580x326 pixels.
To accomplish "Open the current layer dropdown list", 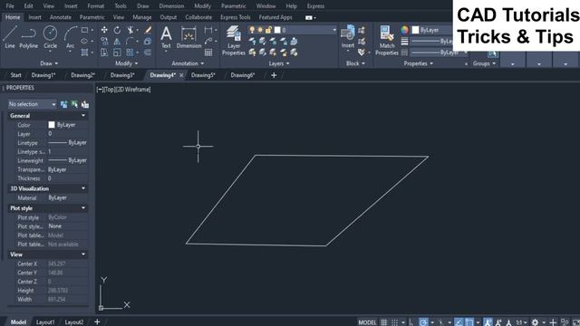I will 334,30.
